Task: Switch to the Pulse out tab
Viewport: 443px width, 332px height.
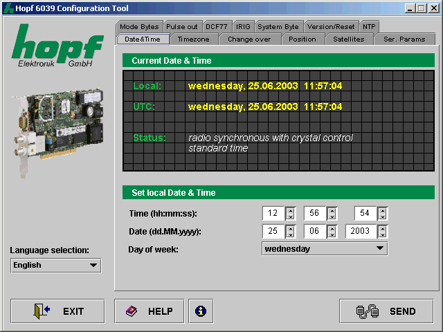Action: tap(183, 27)
